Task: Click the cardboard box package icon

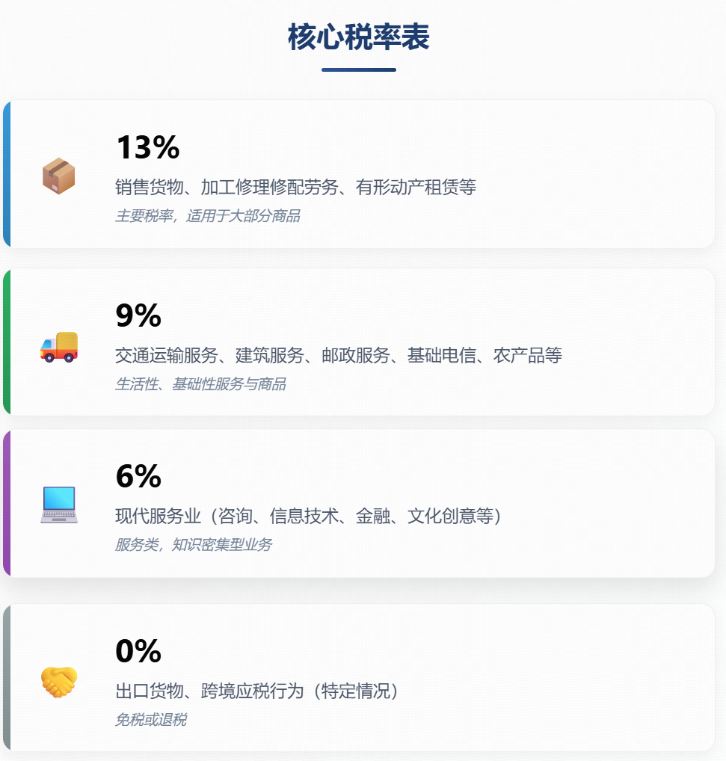Action: 58,176
